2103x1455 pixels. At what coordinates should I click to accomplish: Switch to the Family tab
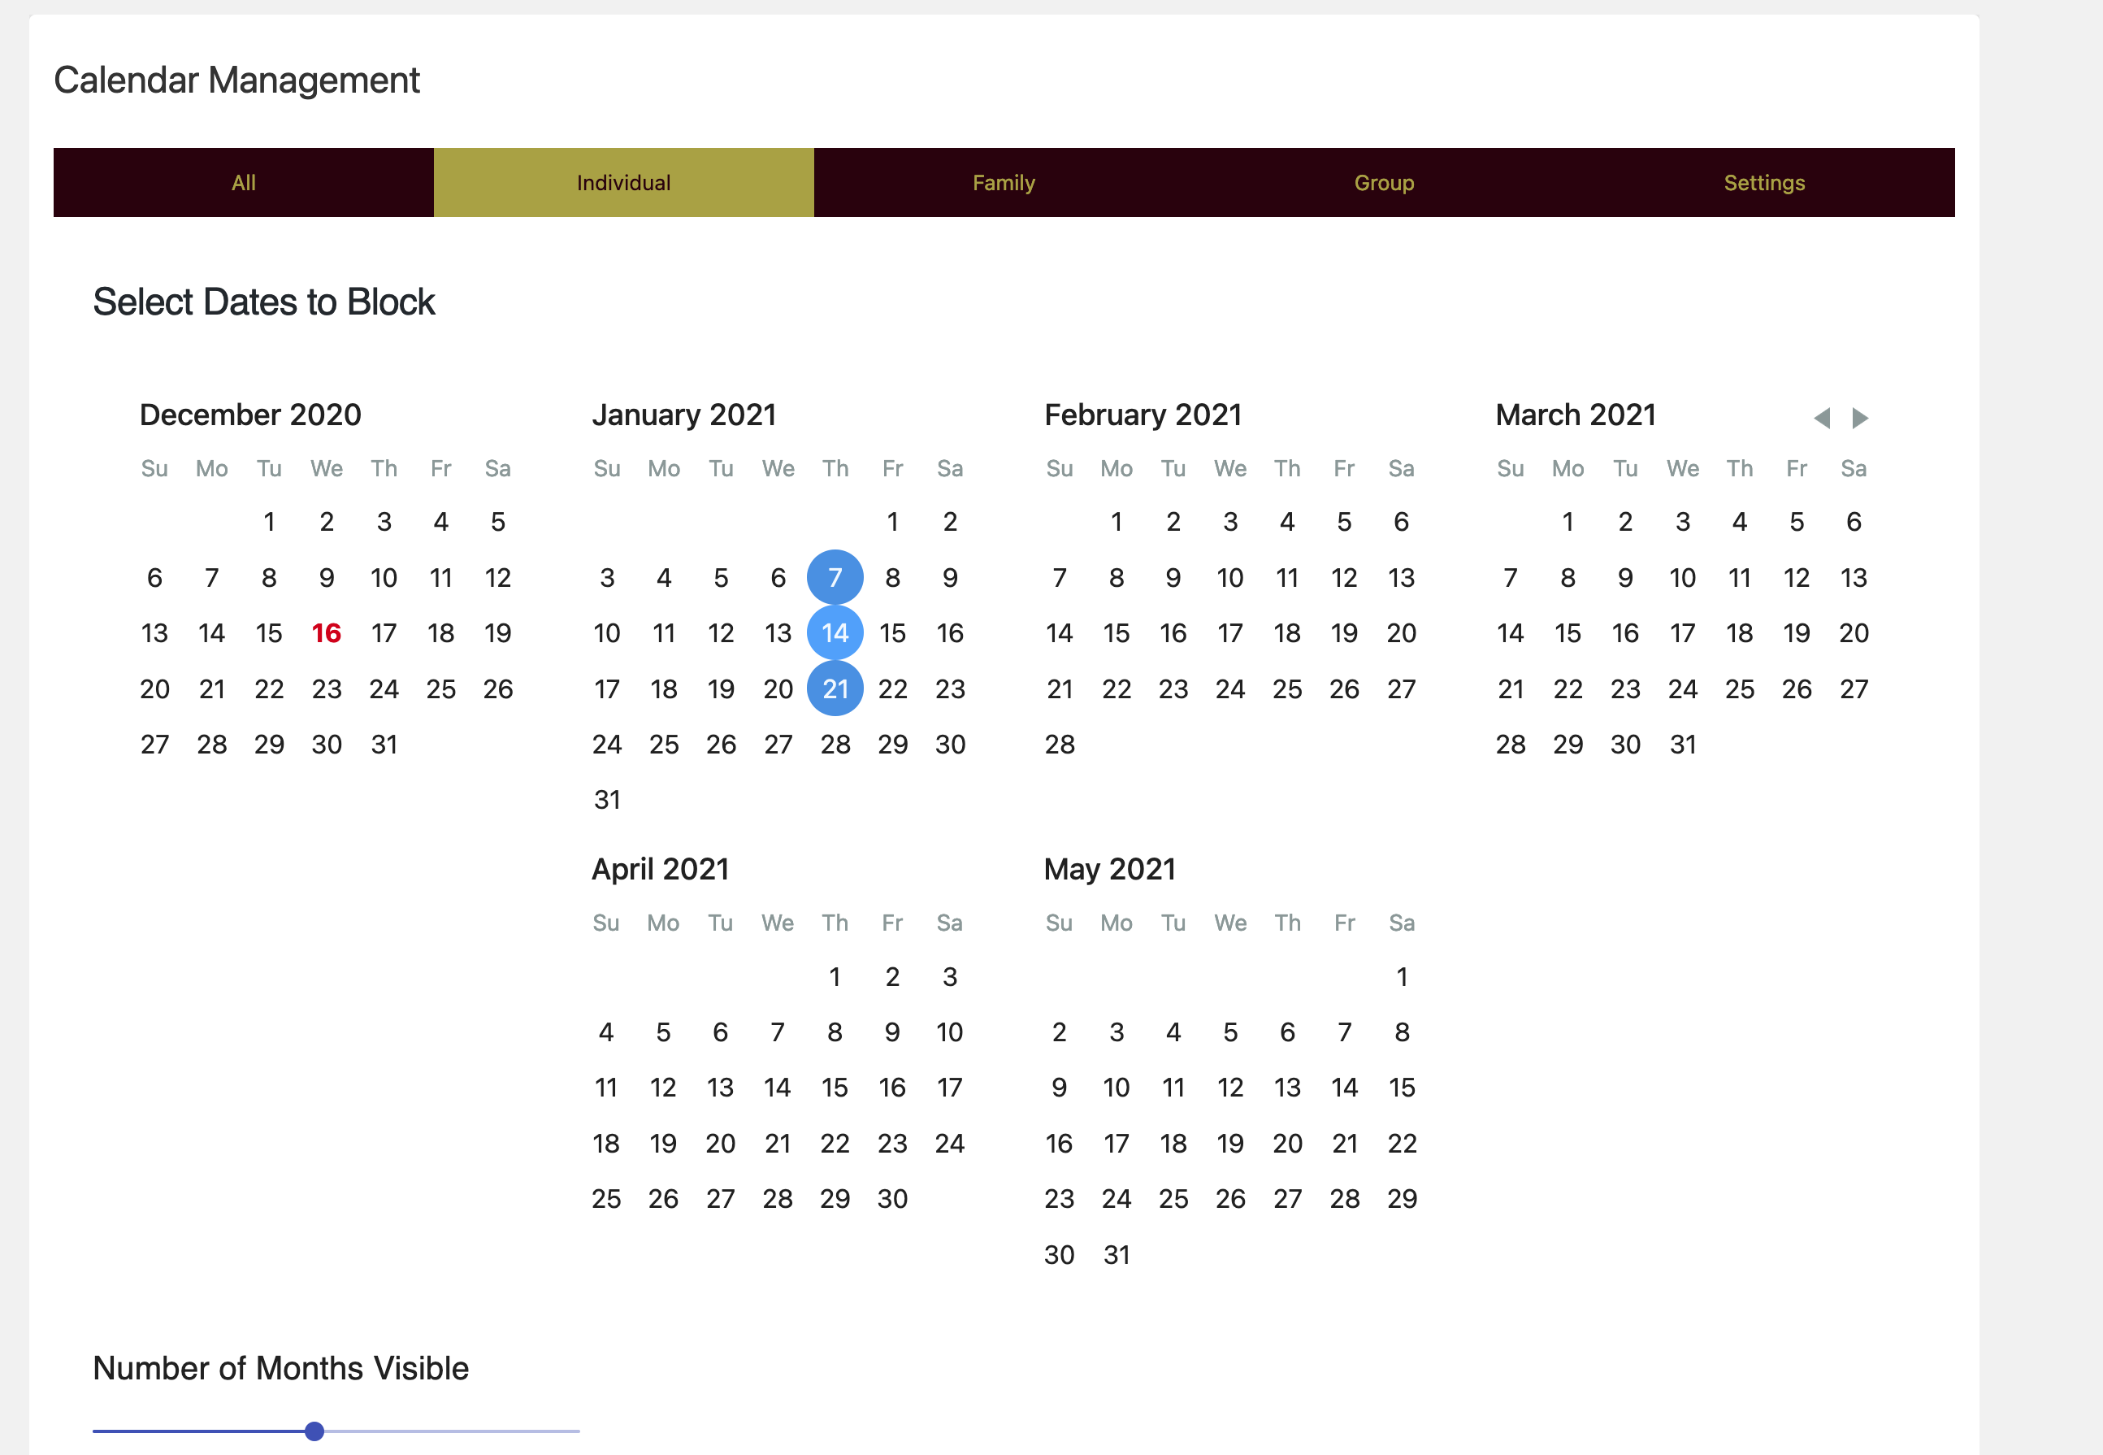pyautogui.click(x=1005, y=182)
